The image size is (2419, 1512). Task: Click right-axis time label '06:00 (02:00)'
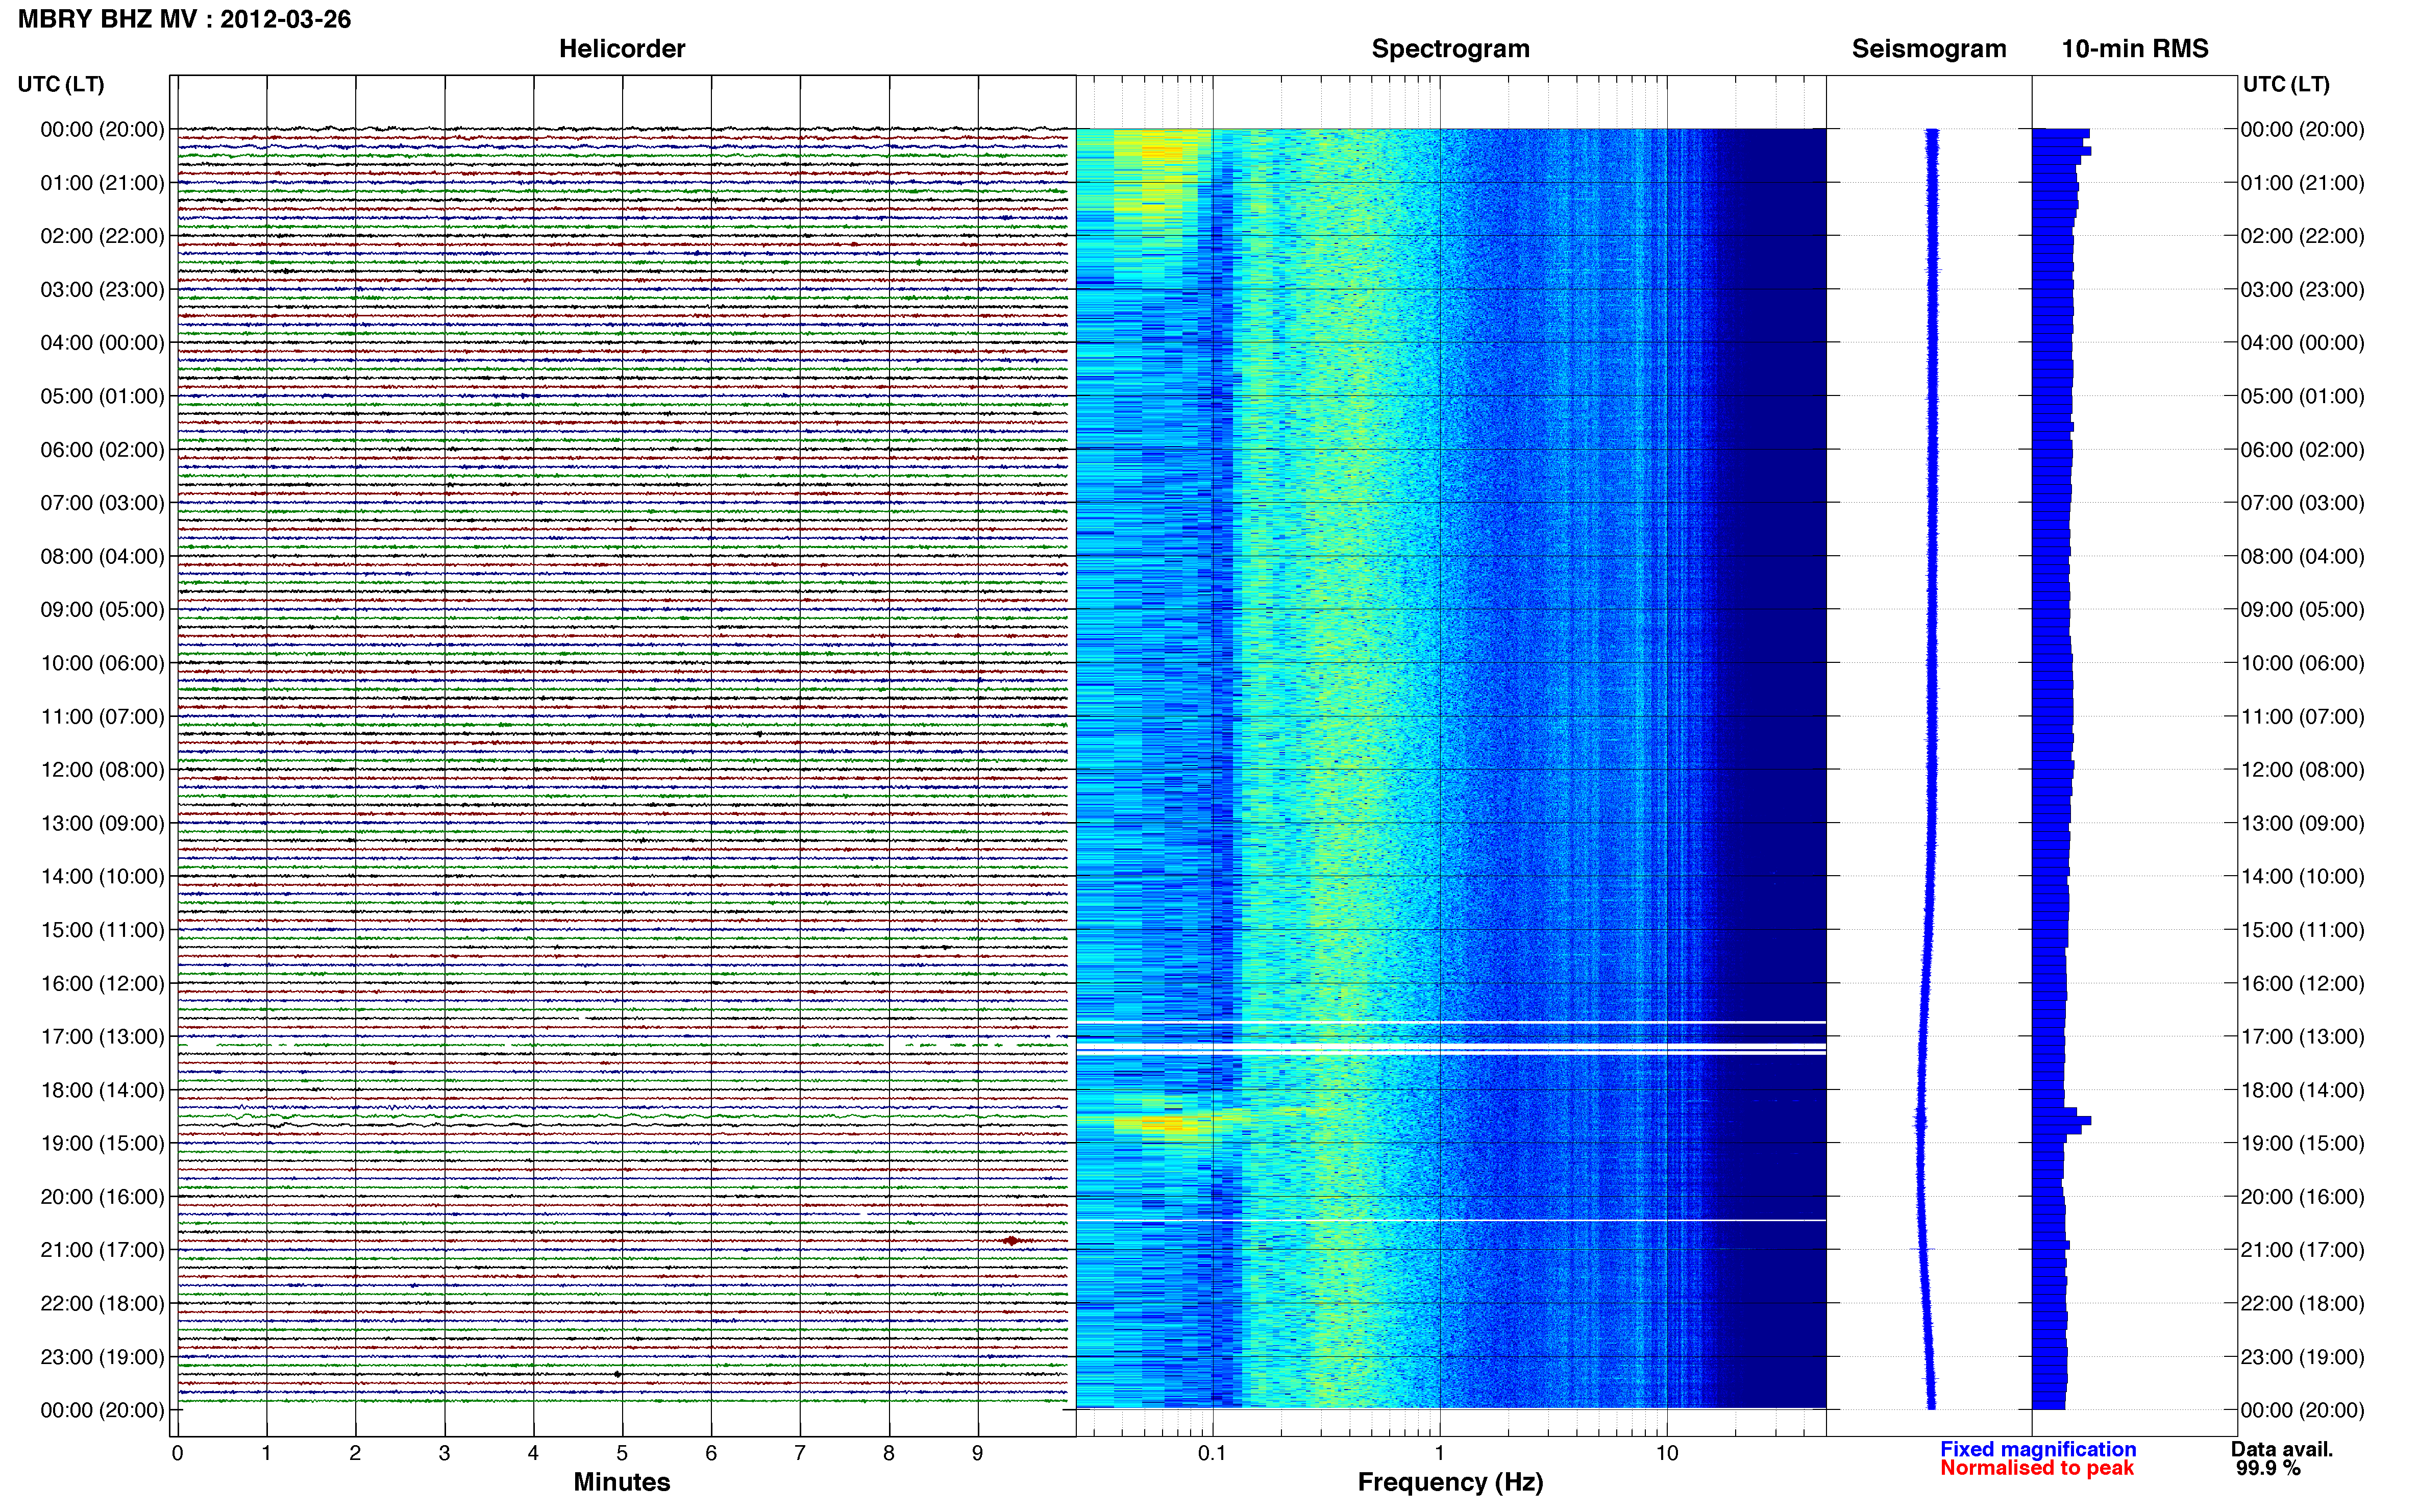(x=2302, y=450)
